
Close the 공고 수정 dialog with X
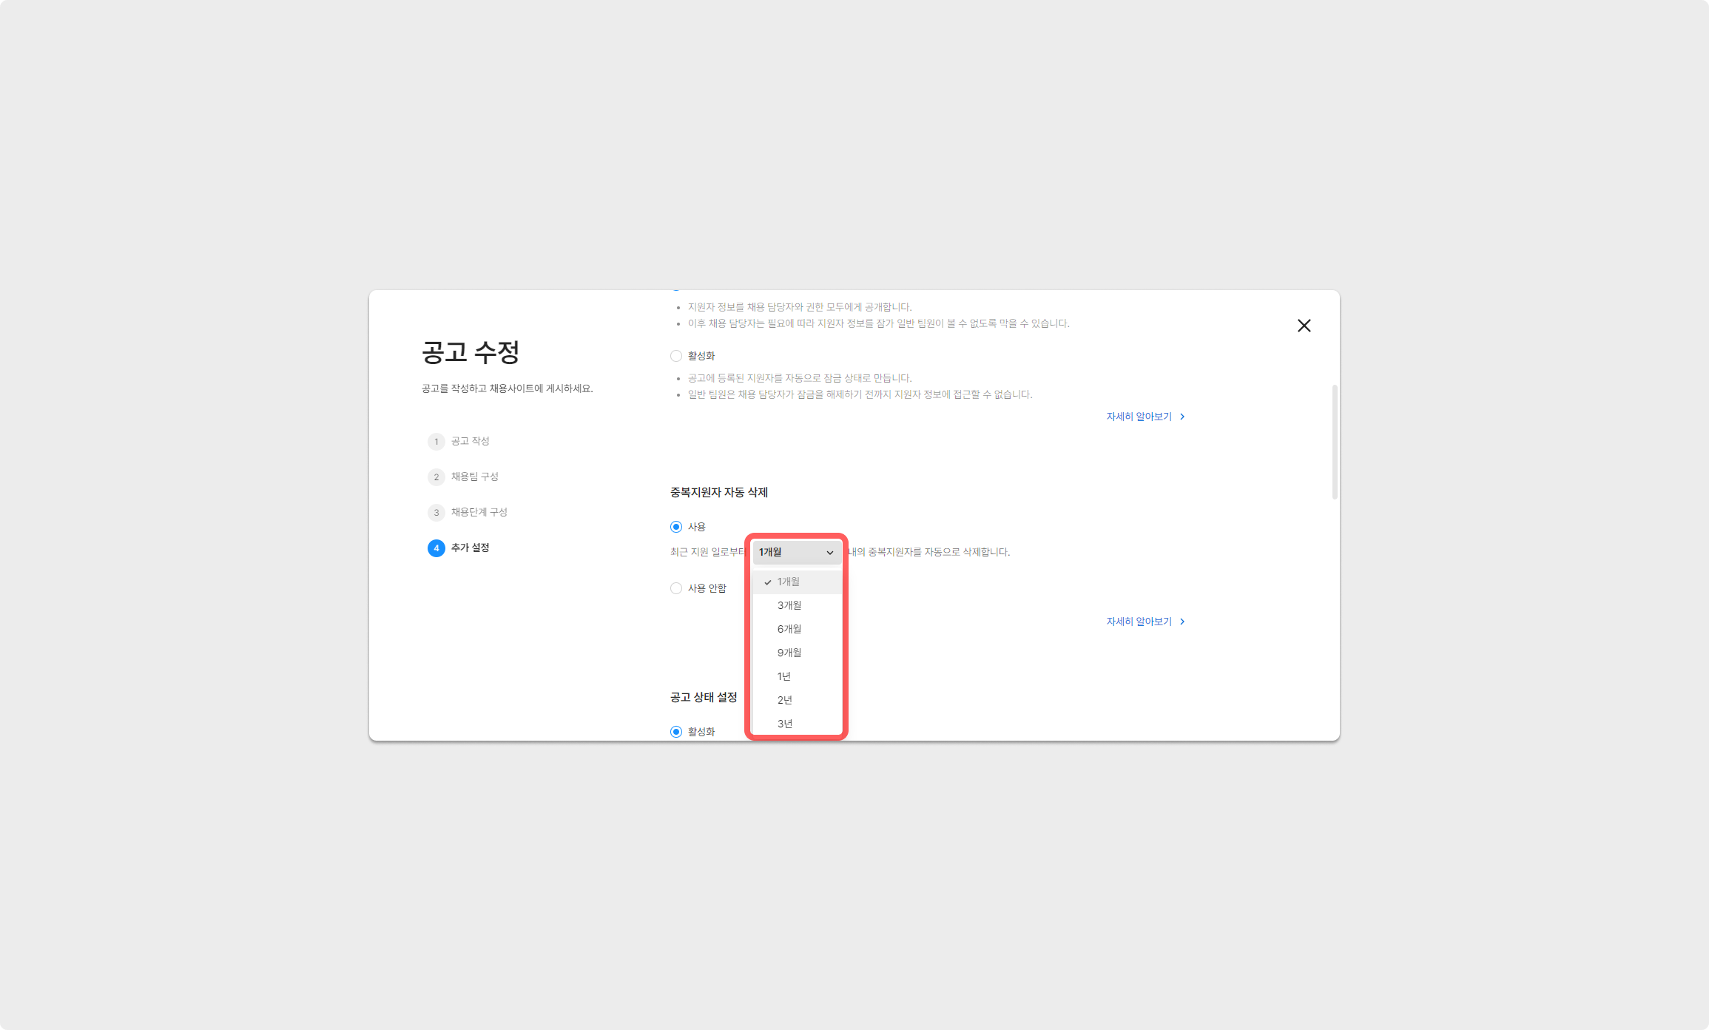(x=1304, y=326)
